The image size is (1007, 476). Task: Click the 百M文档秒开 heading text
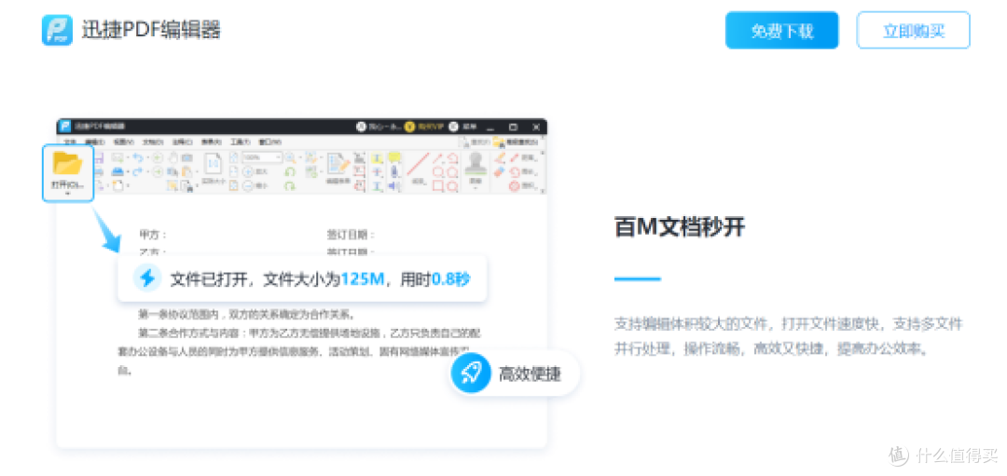680,227
